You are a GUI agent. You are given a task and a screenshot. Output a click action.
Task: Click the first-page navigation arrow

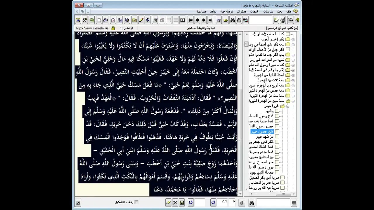point(191,20)
